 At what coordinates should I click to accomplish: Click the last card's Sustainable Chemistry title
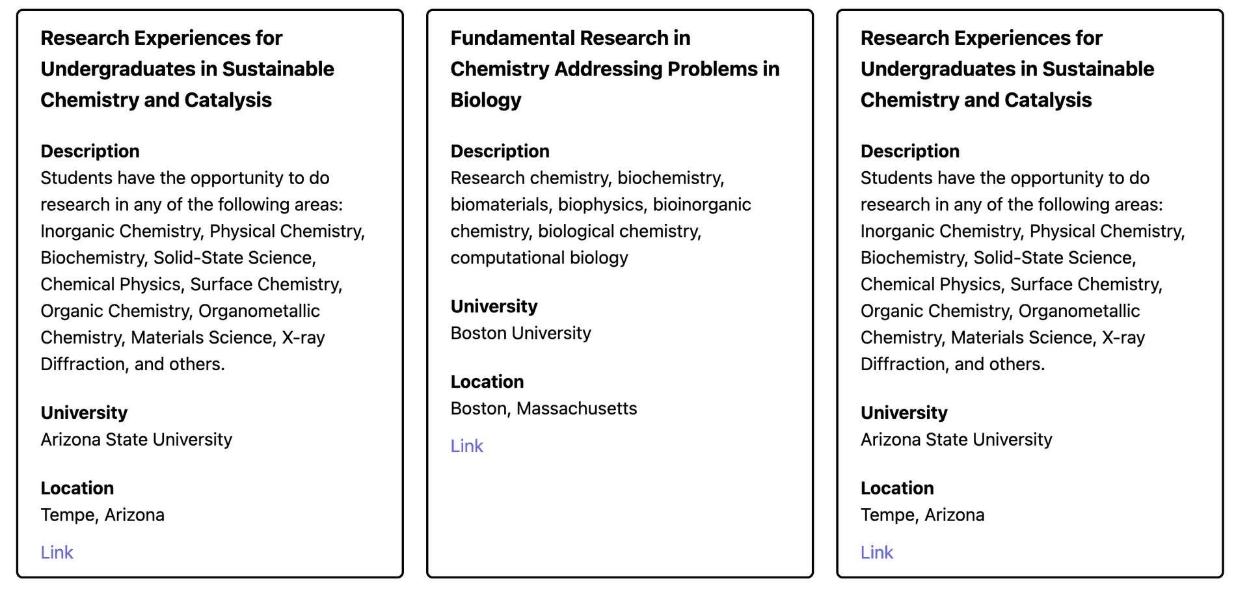pyautogui.click(x=1007, y=69)
